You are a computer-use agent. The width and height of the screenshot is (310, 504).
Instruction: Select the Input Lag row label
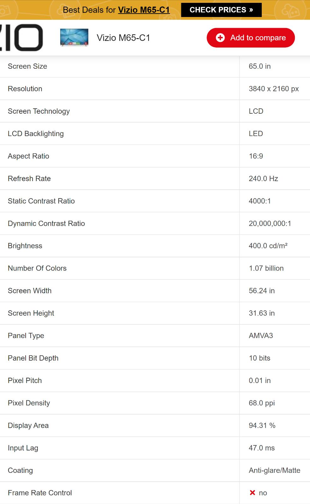pyautogui.click(x=23, y=448)
